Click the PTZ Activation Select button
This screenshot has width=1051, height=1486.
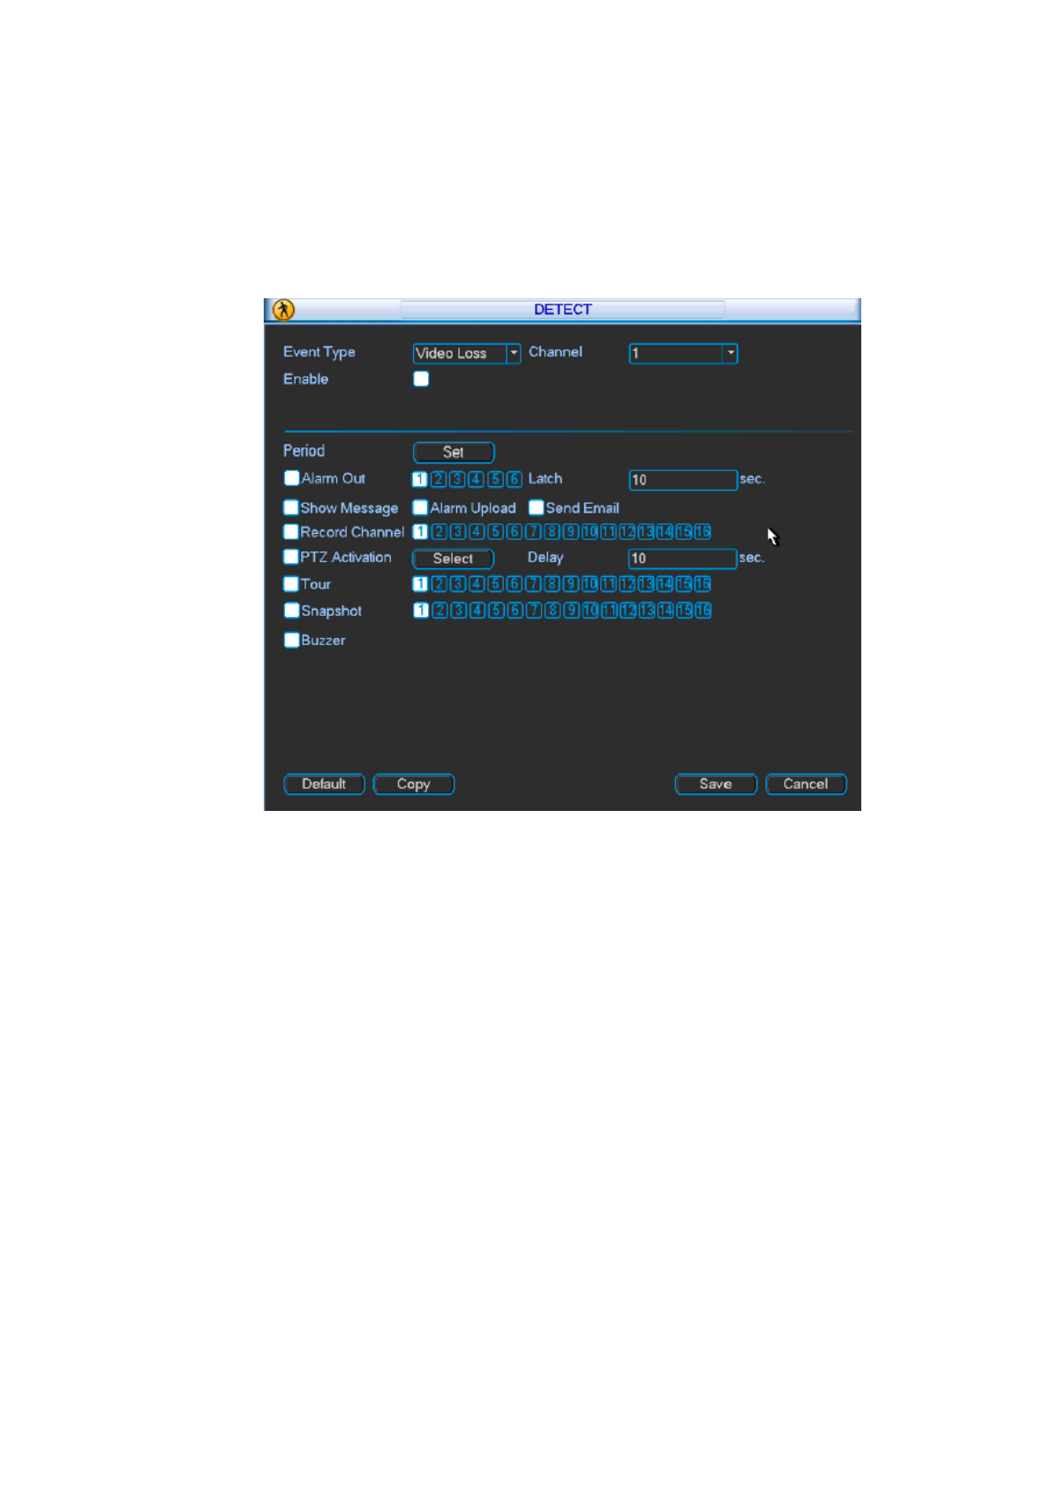[x=453, y=559]
